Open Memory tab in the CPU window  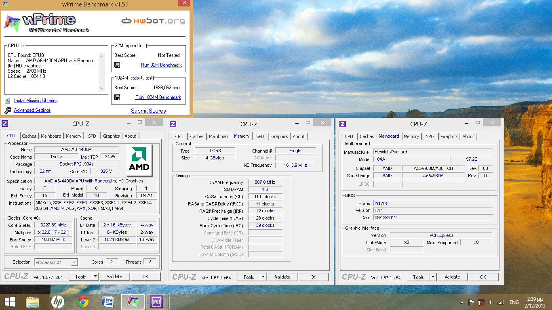(x=74, y=136)
